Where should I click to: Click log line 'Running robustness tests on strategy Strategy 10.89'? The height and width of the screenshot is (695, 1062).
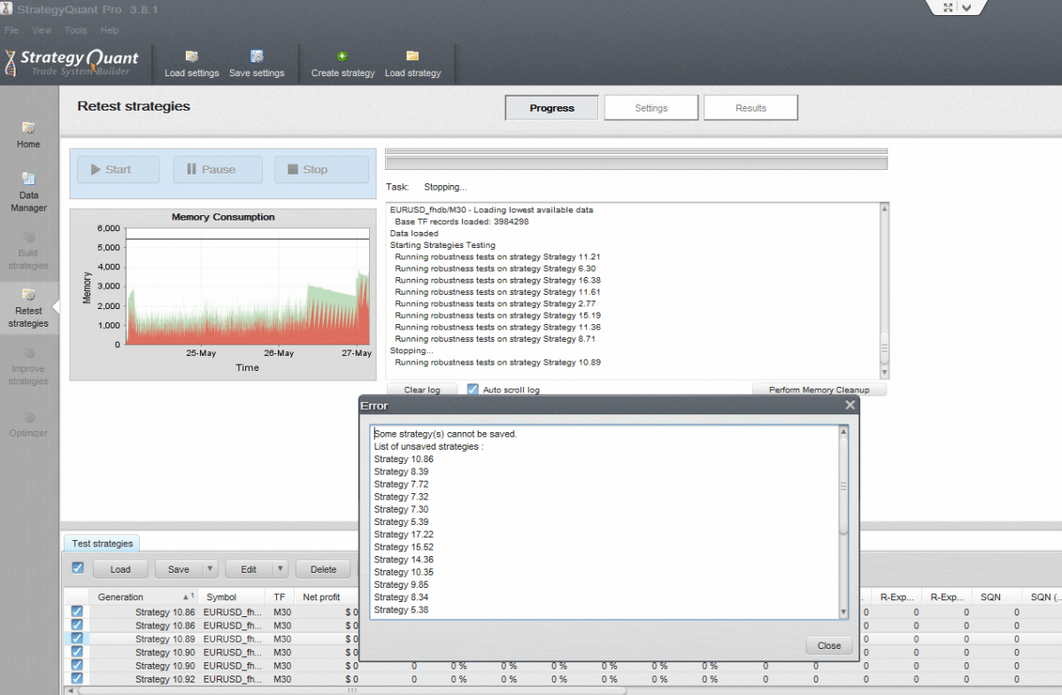498,362
